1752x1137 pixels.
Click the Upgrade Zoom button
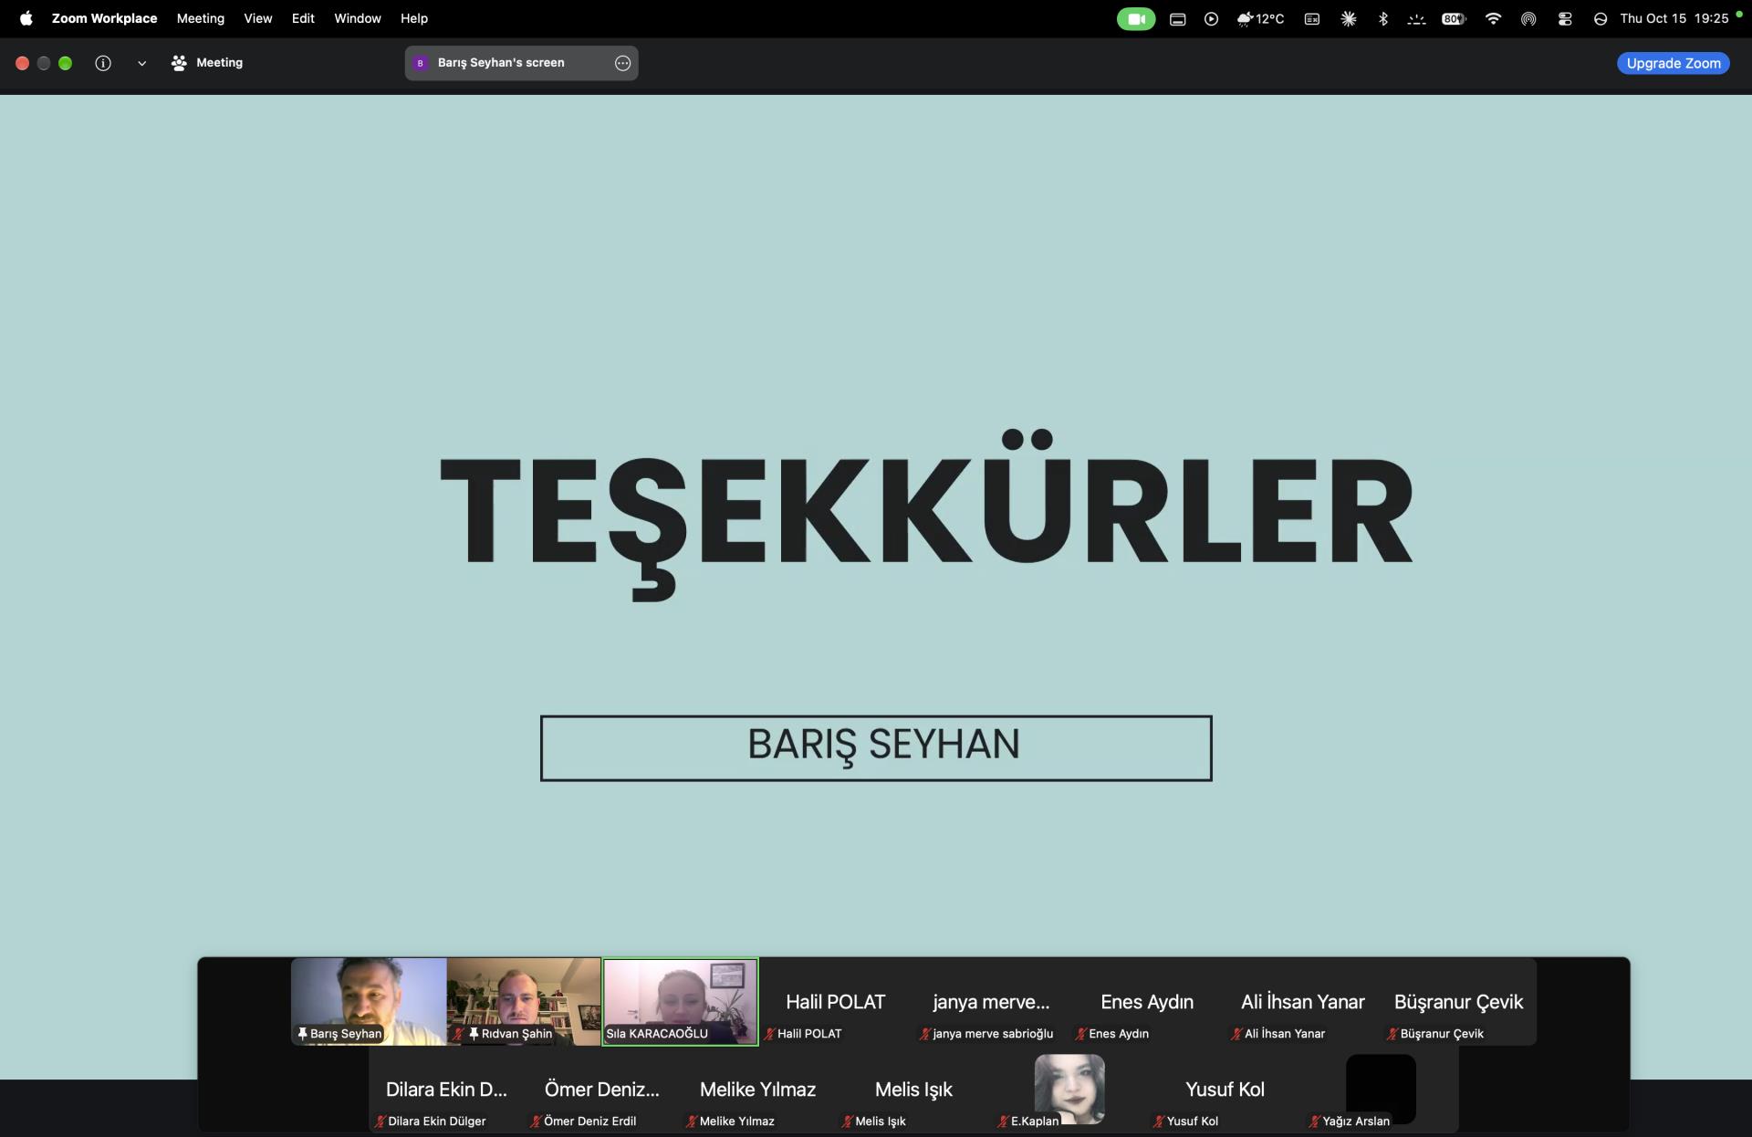(1673, 63)
